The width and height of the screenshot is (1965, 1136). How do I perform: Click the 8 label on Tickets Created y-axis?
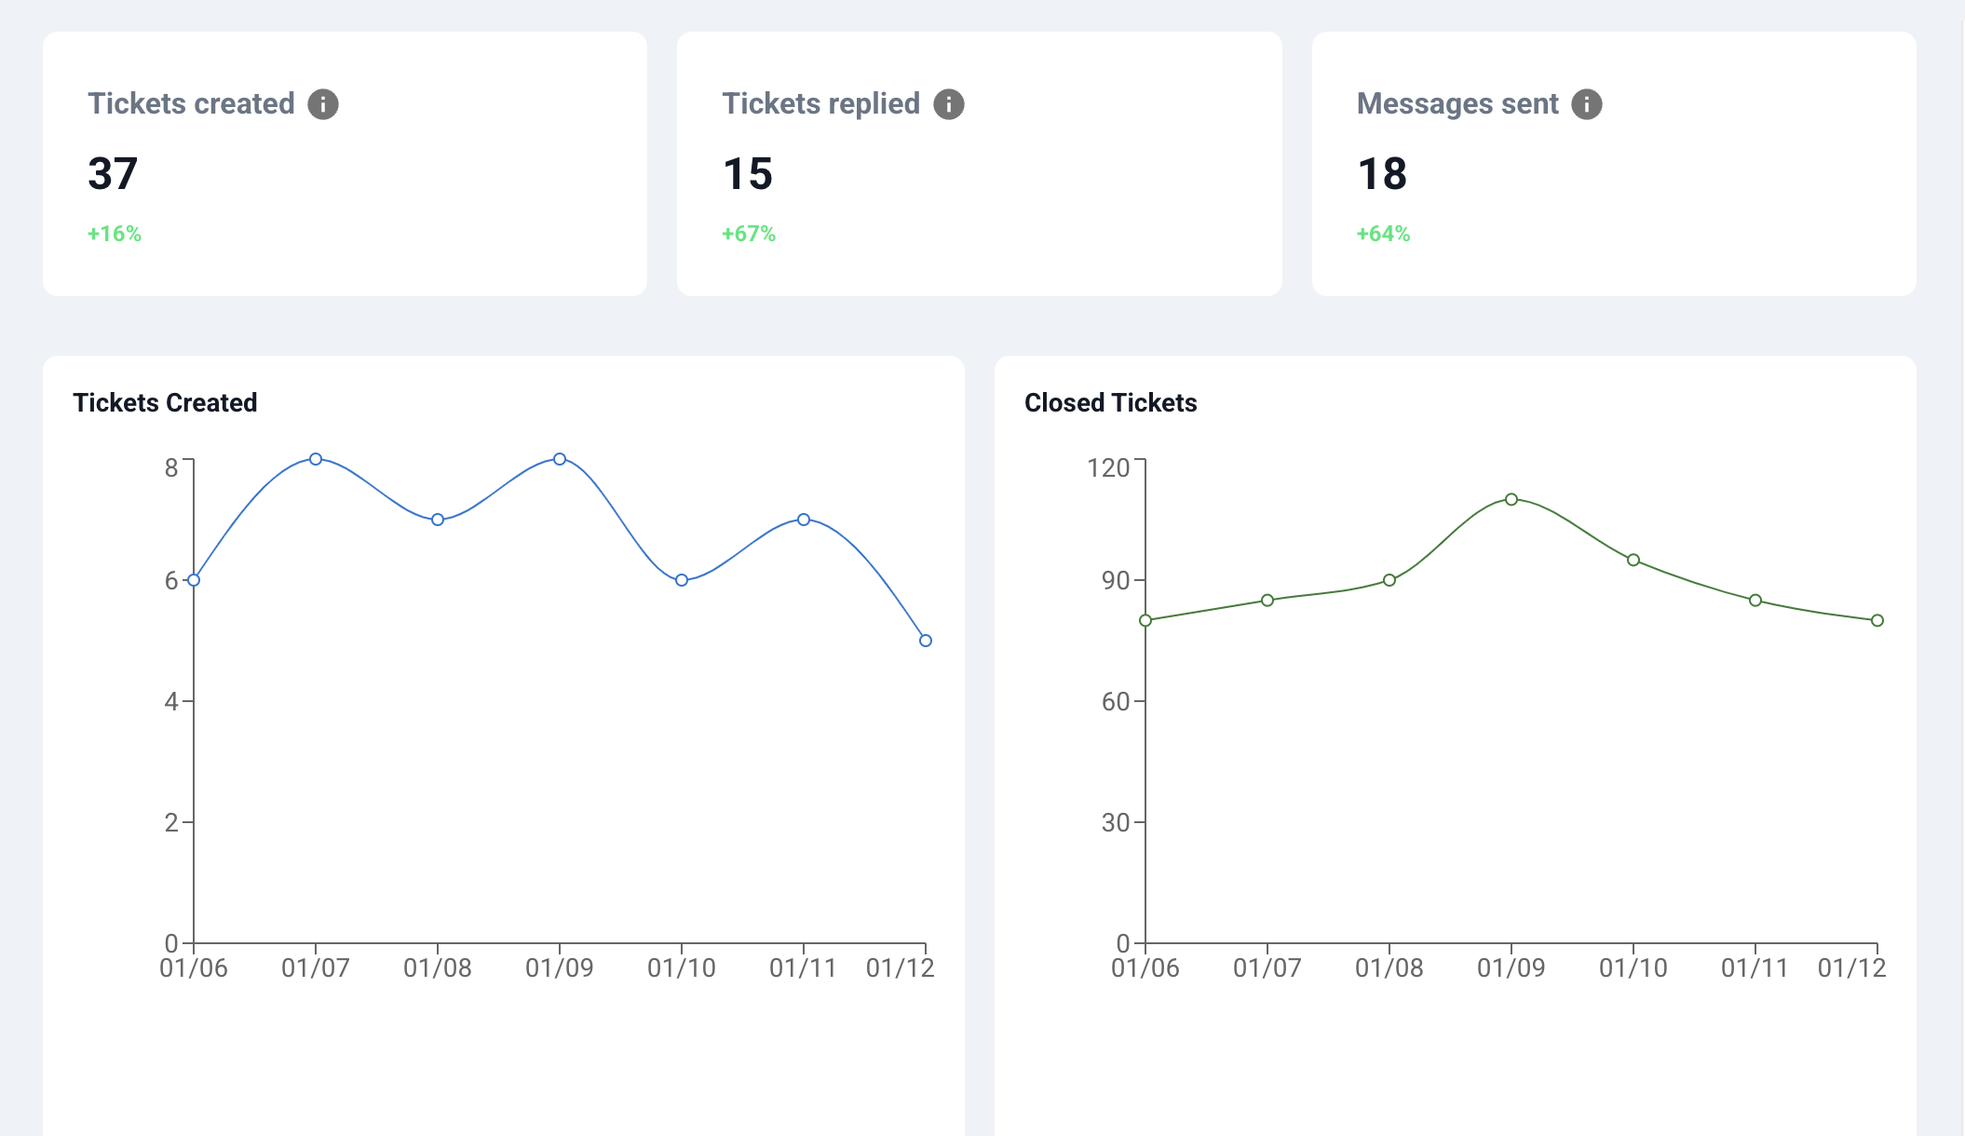[x=171, y=467]
